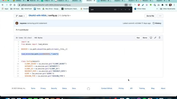
Task: Click the find-in-page search field
Action: (101, 10)
